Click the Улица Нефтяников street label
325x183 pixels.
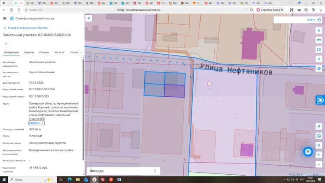[x=236, y=69]
